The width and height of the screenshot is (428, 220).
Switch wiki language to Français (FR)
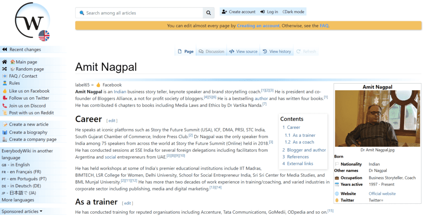click(21, 172)
